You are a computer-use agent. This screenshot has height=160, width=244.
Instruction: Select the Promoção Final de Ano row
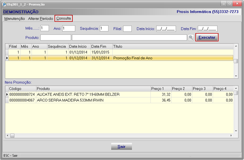pos(121,58)
